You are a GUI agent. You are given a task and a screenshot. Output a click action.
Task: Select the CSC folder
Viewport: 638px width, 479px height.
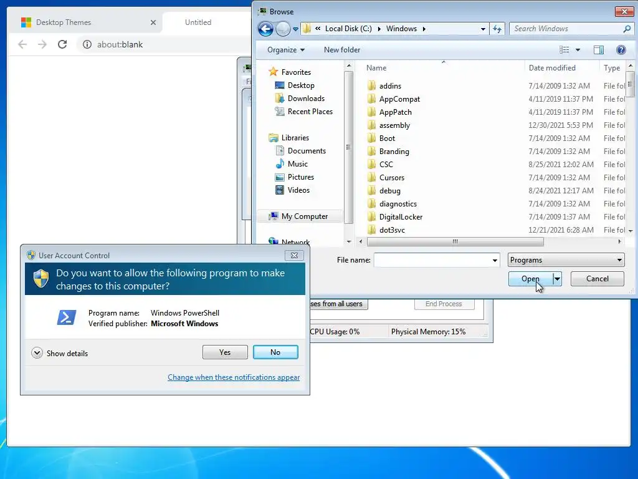[x=386, y=164]
